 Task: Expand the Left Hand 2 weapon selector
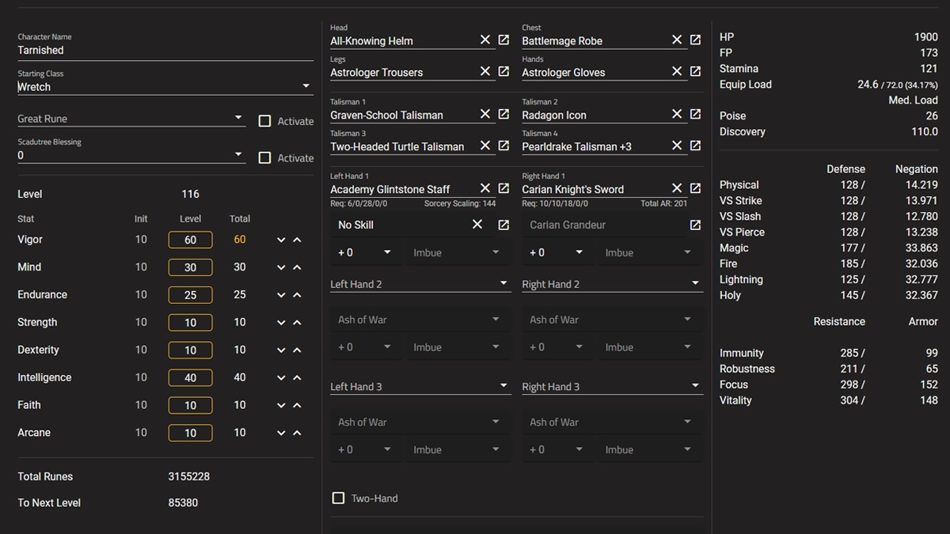point(420,283)
